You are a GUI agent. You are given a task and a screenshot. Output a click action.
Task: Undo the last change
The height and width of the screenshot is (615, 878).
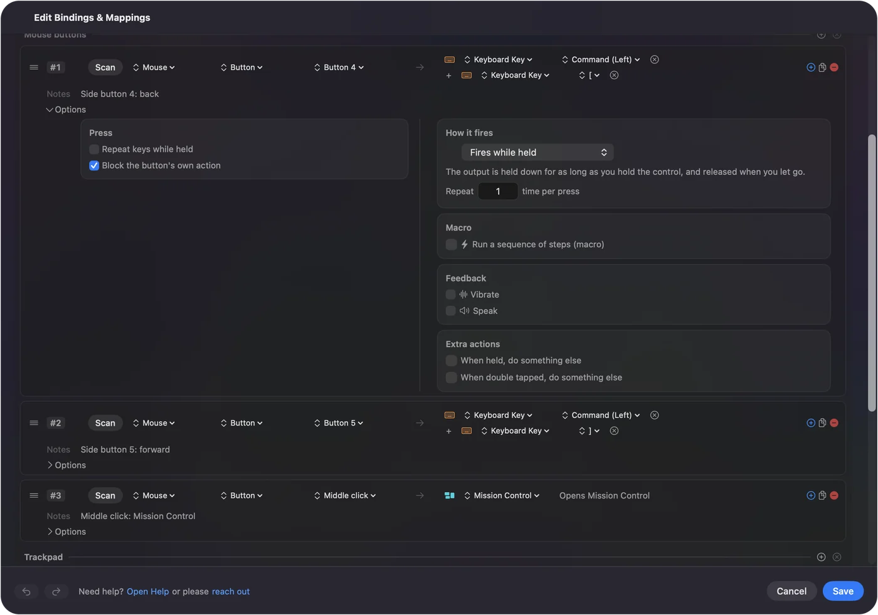26,591
